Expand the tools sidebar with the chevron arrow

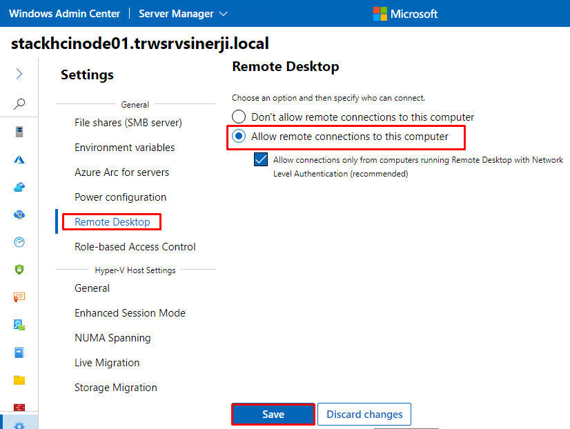point(19,74)
